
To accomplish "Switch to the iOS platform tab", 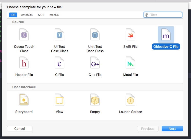I will 13,15.
